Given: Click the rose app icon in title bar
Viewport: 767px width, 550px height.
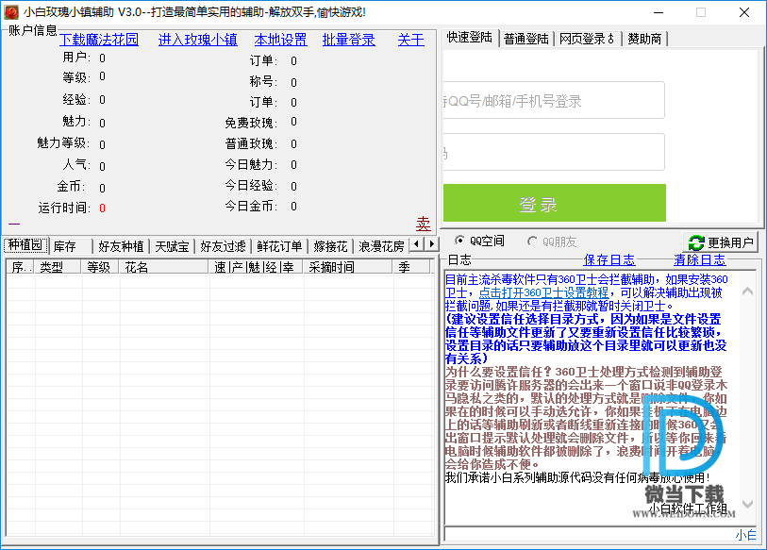Looking at the screenshot, I should pyautogui.click(x=10, y=11).
